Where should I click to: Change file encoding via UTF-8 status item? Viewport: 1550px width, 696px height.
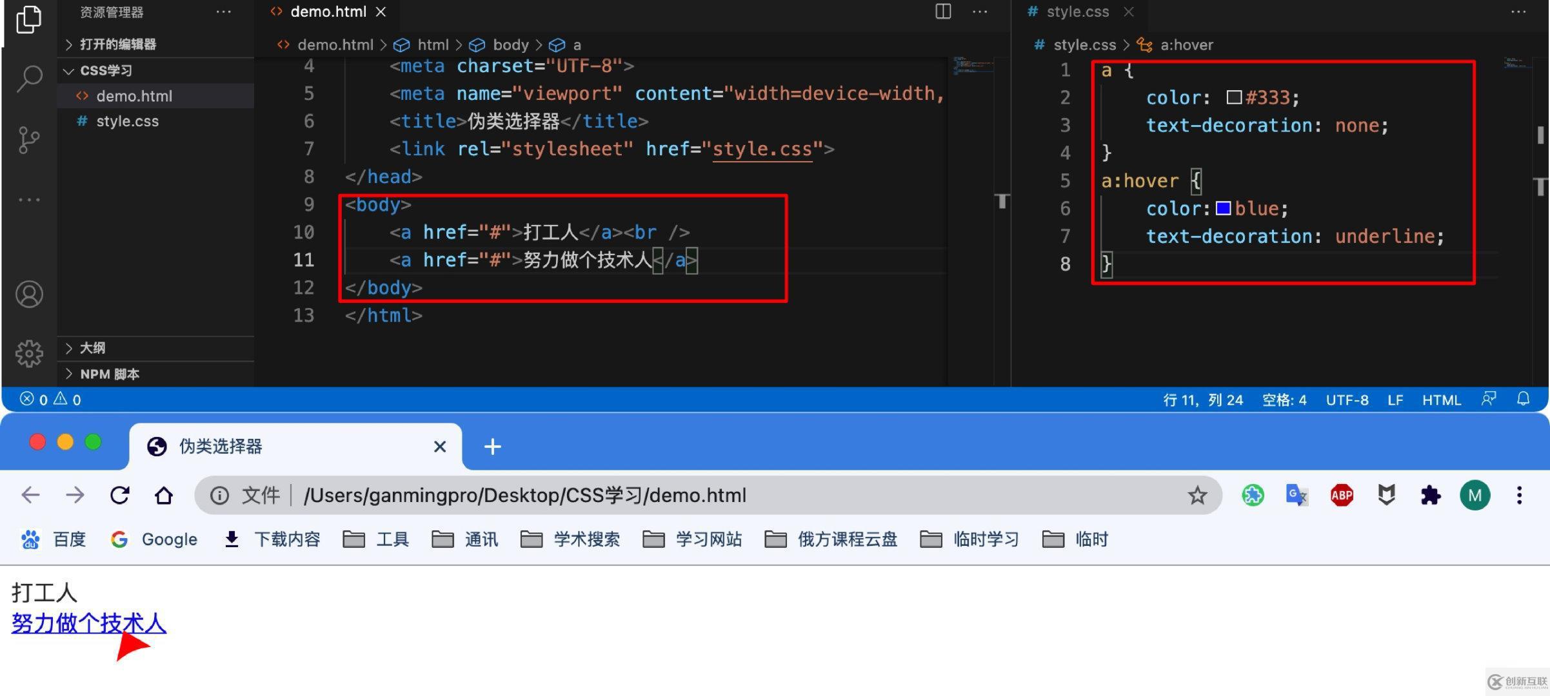point(1347,400)
